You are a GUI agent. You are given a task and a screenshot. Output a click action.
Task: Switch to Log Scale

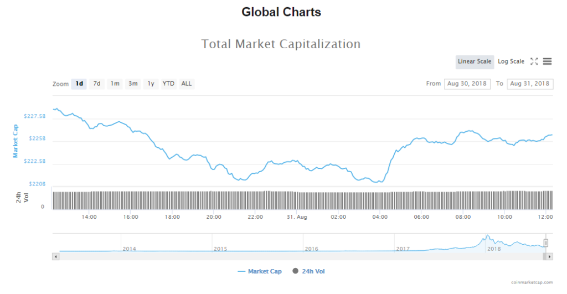(x=511, y=61)
